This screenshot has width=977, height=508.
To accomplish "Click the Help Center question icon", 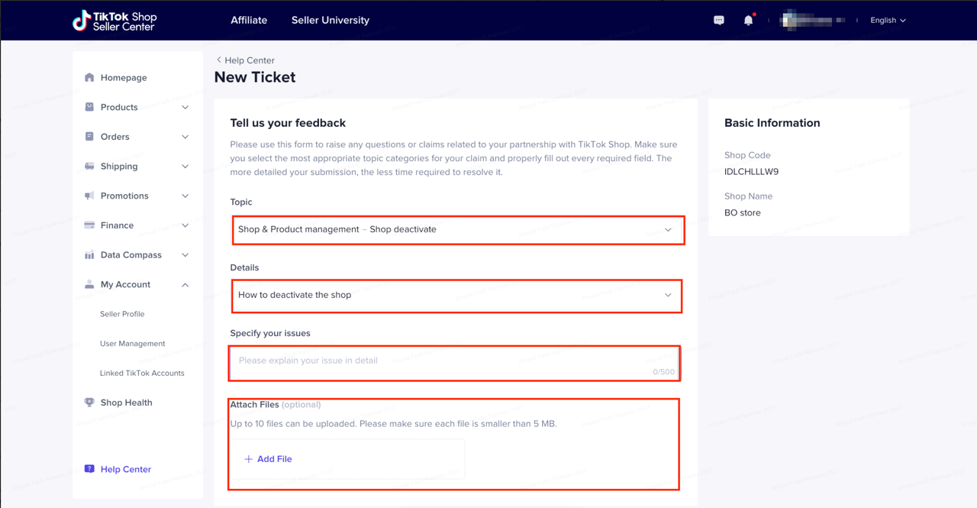I will (89, 469).
